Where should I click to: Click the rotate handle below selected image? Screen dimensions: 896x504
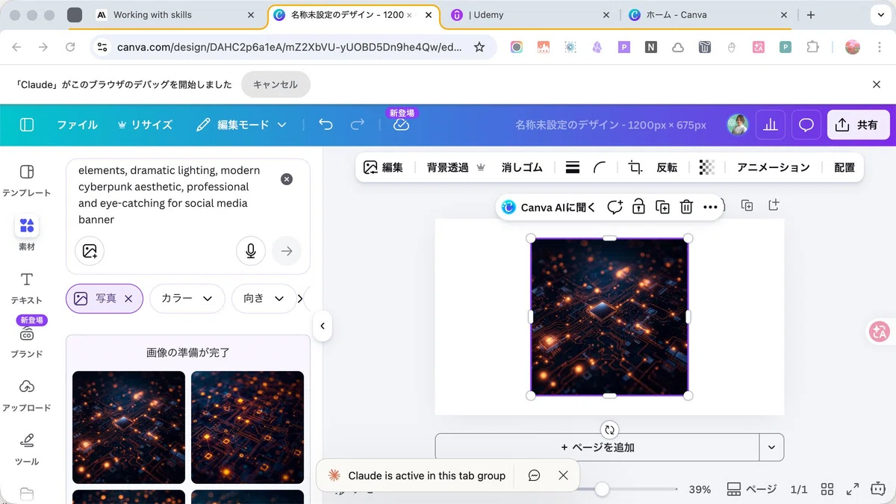(609, 429)
